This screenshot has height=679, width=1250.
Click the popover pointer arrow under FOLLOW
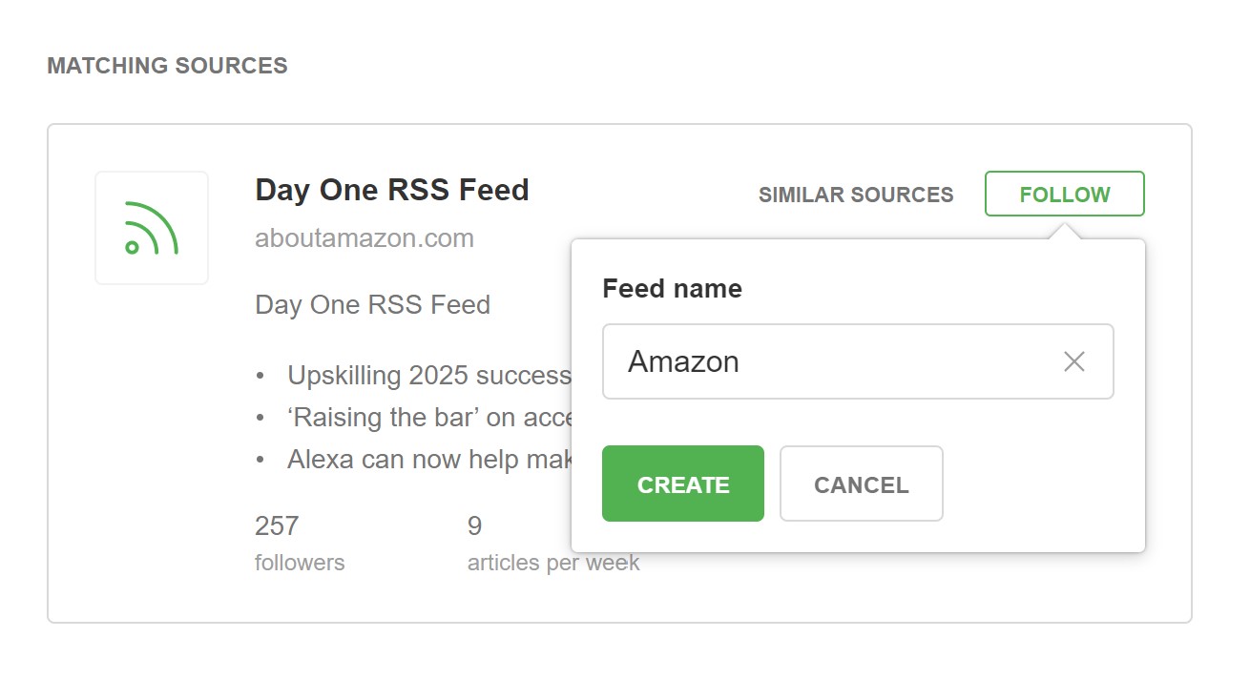(1065, 231)
